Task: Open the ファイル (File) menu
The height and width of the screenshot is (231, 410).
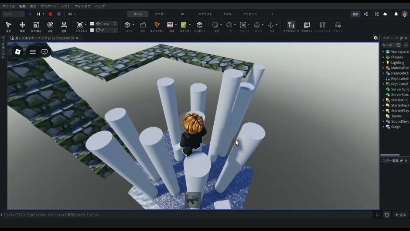Action: [8, 6]
